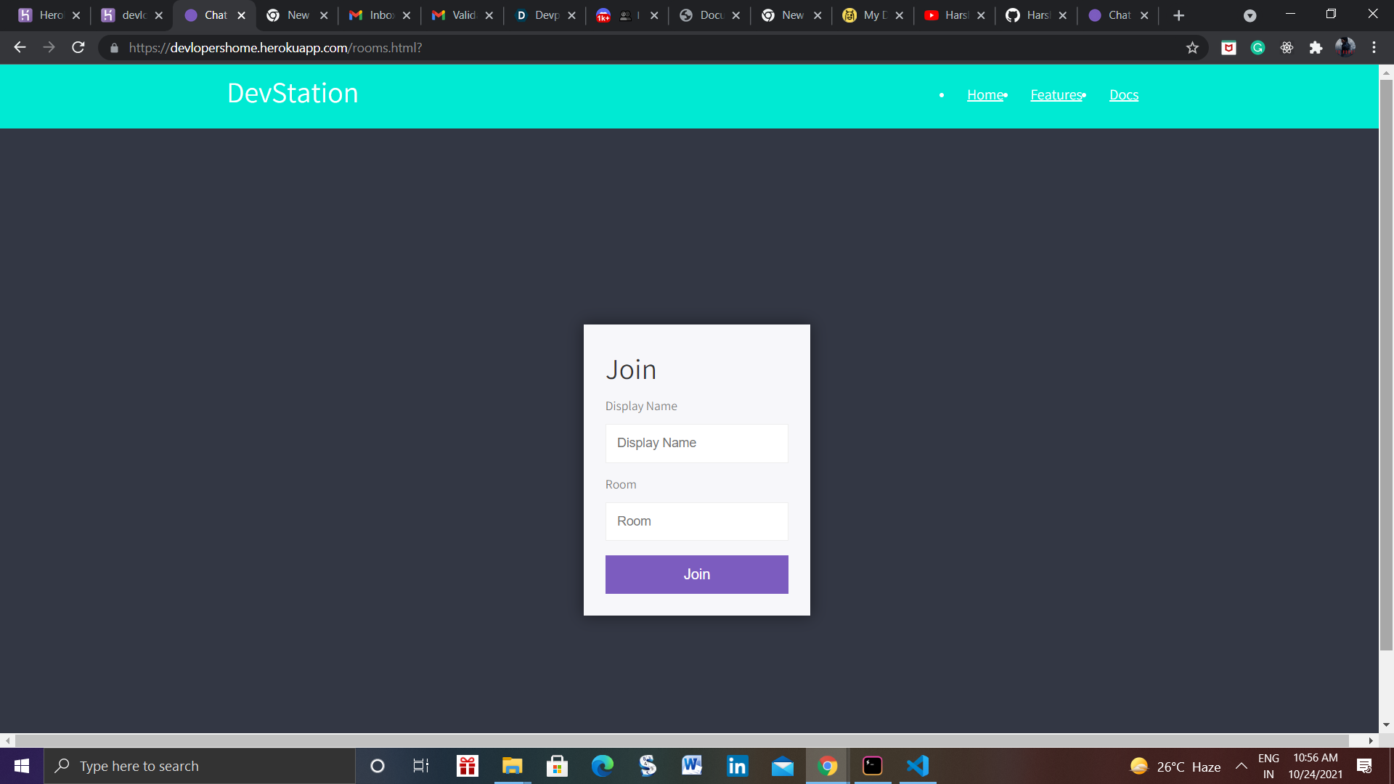Open LinkedIn app in taskbar
This screenshot has width=1394, height=784.
(x=737, y=766)
